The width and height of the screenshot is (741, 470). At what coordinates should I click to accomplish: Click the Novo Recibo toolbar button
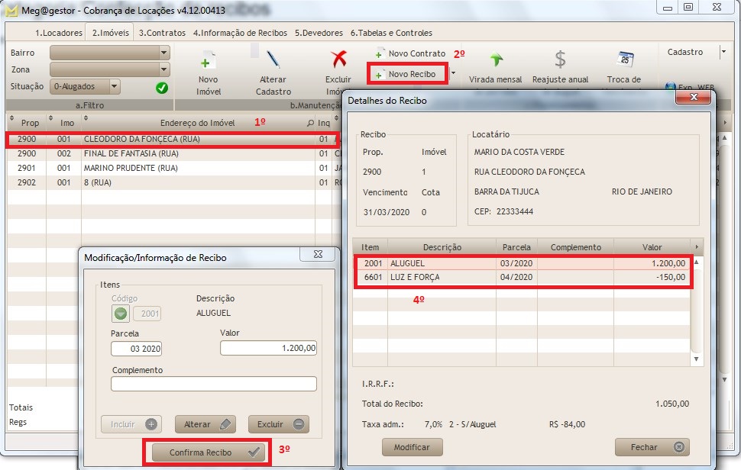tap(406, 74)
